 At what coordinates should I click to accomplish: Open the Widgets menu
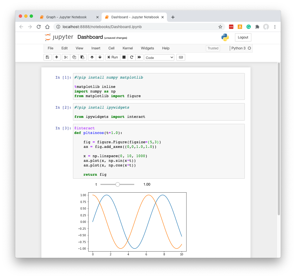point(147,48)
